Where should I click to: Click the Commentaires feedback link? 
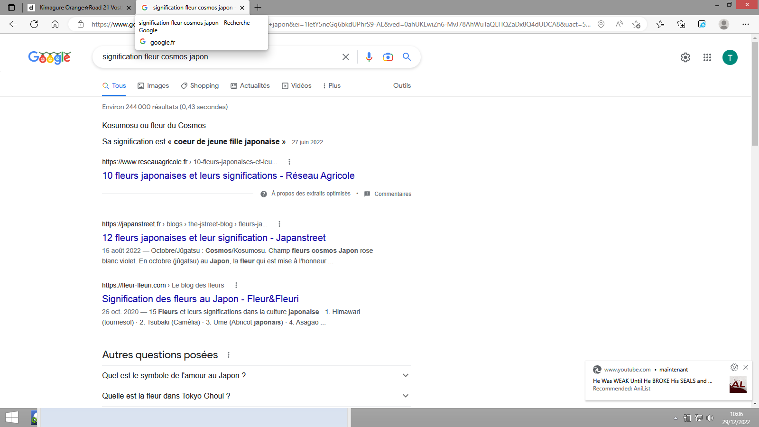click(393, 194)
